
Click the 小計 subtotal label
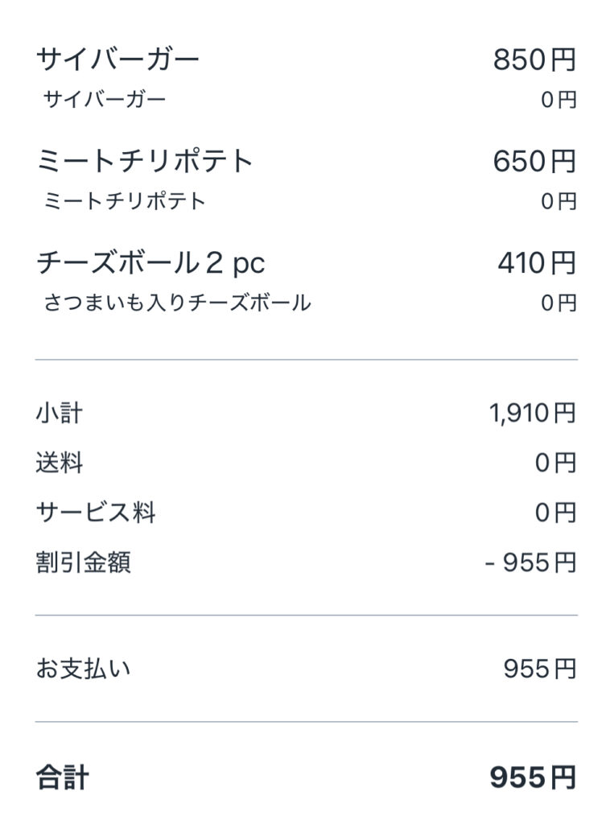tap(59, 414)
